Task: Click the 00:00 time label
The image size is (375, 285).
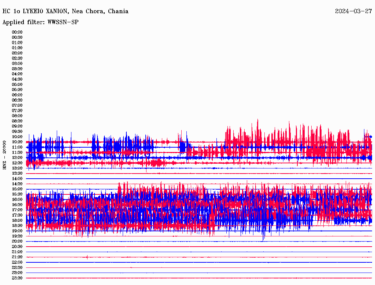Action: coord(17,32)
